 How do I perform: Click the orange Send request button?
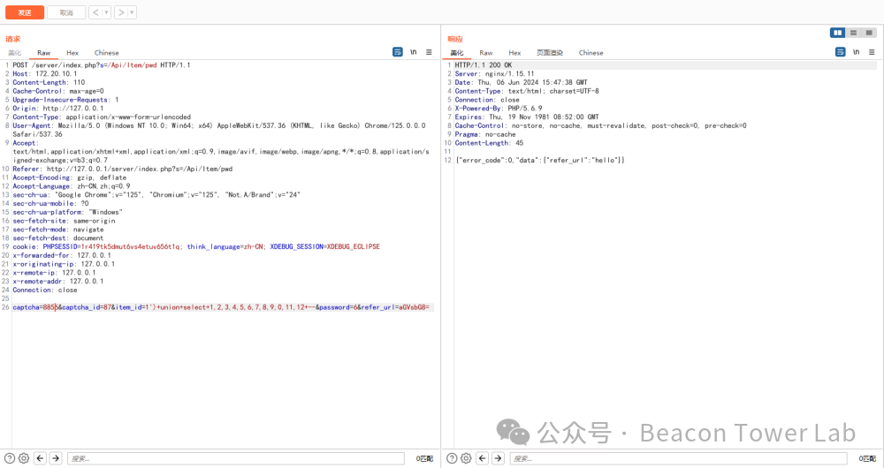[x=25, y=12]
